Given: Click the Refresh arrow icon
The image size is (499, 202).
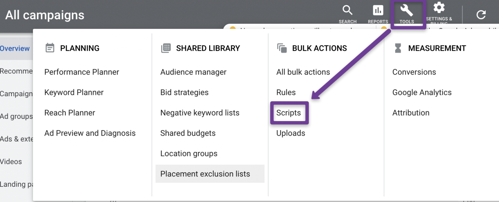Looking at the screenshot, I should pyautogui.click(x=481, y=15).
